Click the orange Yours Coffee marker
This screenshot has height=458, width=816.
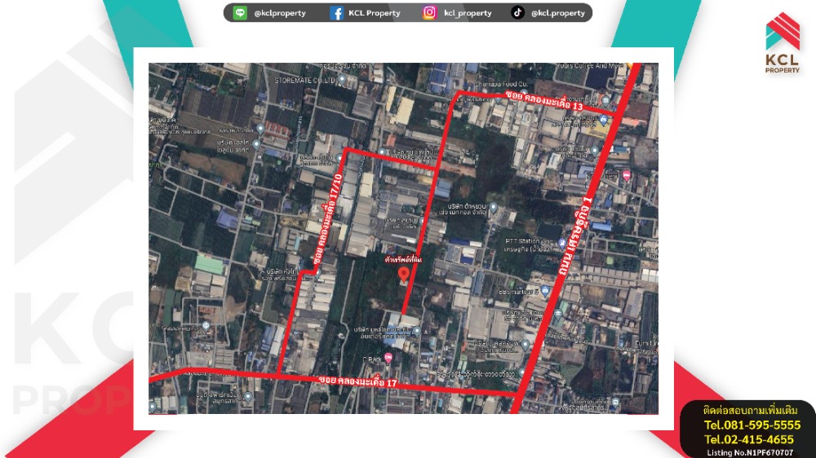pos(630,66)
